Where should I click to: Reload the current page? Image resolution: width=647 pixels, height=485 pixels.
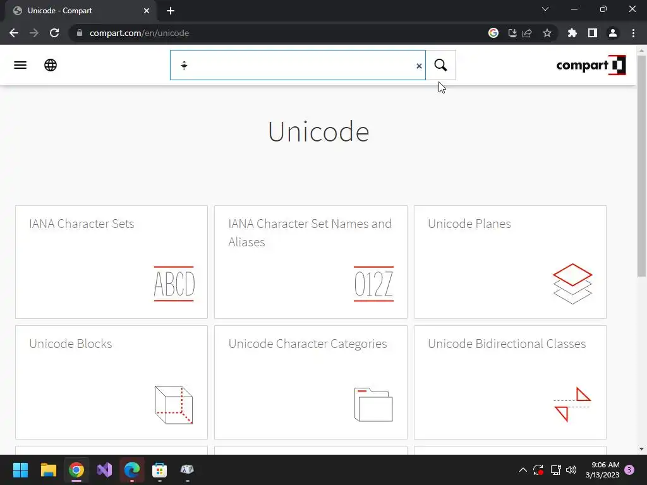tap(54, 33)
